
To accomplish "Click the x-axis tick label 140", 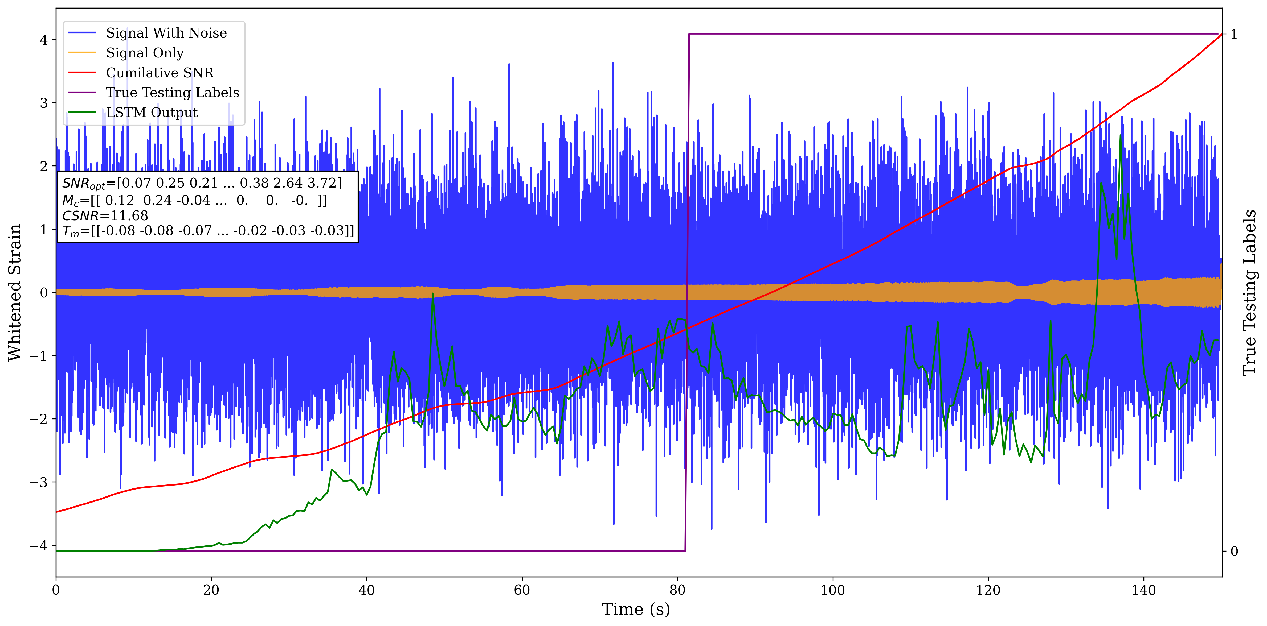I will click(1143, 590).
